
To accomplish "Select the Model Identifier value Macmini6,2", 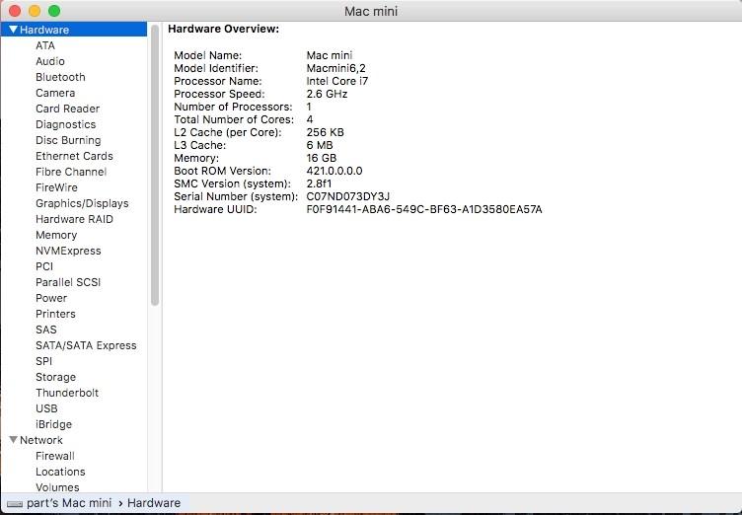I will click(x=336, y=68).
